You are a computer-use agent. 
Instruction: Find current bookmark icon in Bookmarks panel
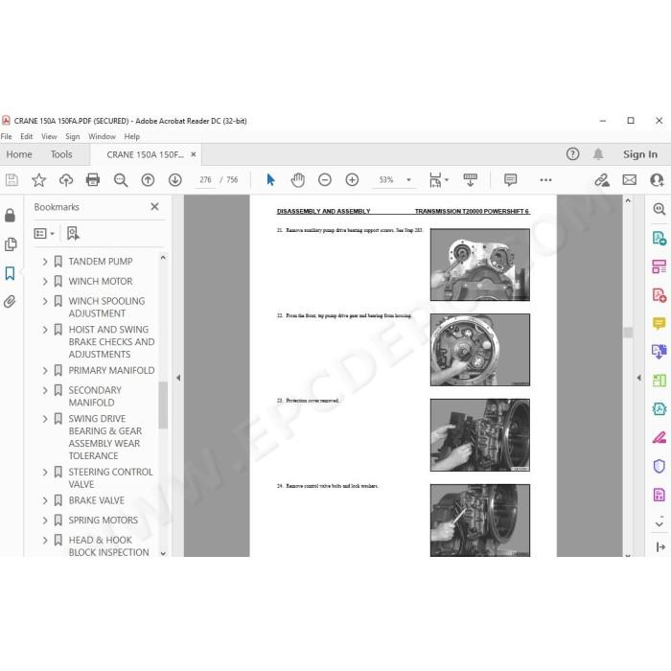[x=73, y=234]
